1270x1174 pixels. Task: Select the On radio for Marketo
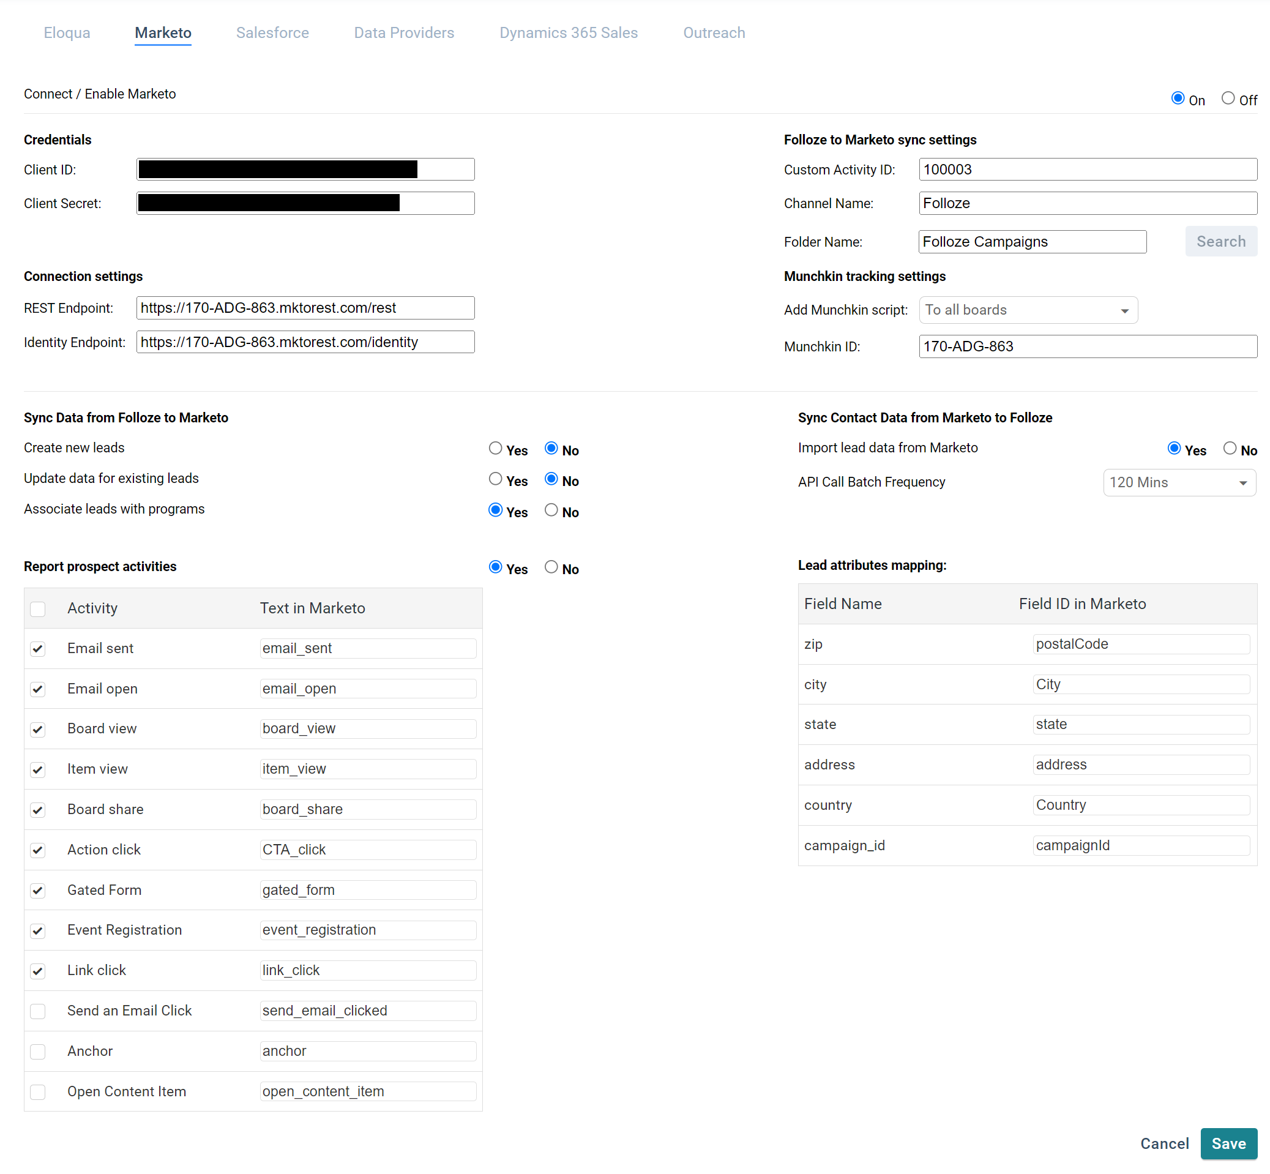point(1177,99)
